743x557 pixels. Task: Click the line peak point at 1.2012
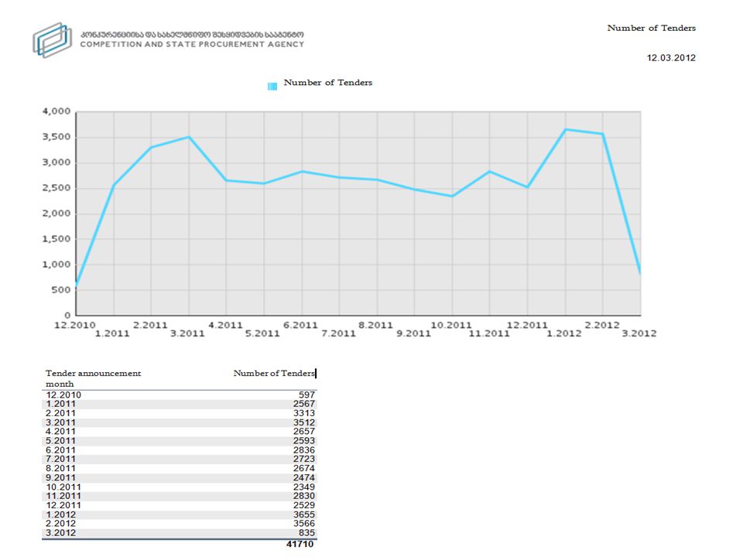click(565, 129)
